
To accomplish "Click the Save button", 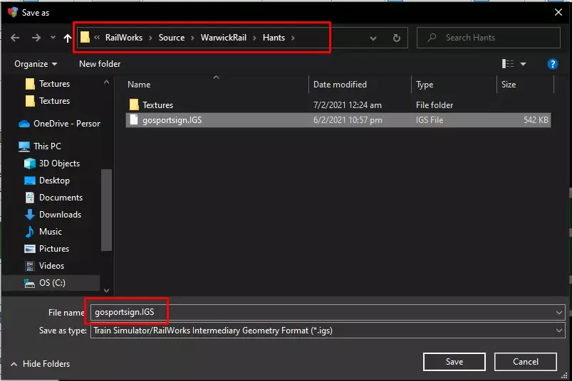I will click(x=454, y=362).
